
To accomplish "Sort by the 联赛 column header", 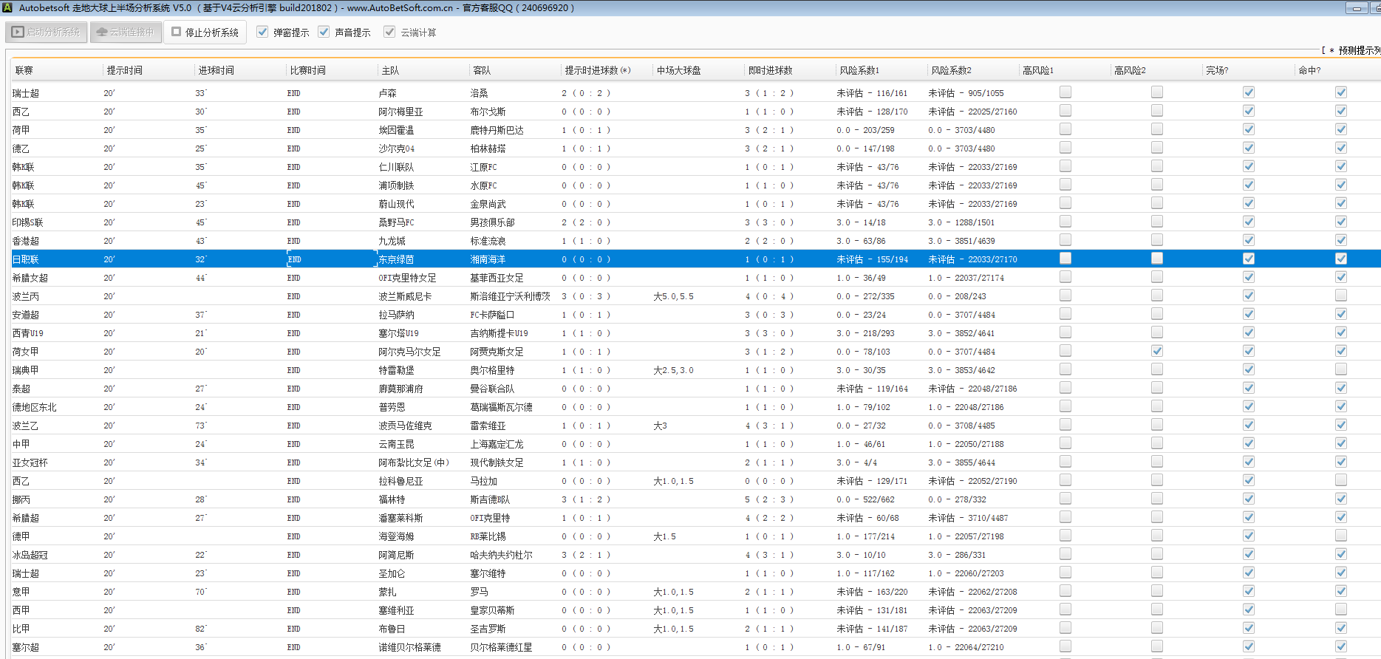I will click(x=24, y=70).
